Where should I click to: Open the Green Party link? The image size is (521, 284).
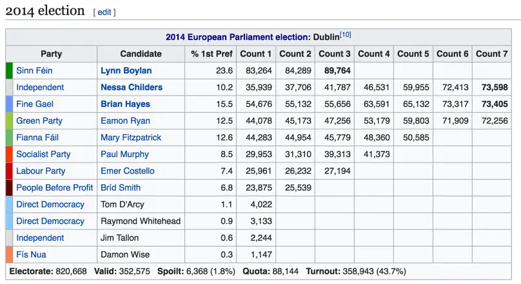click(39, 120)
